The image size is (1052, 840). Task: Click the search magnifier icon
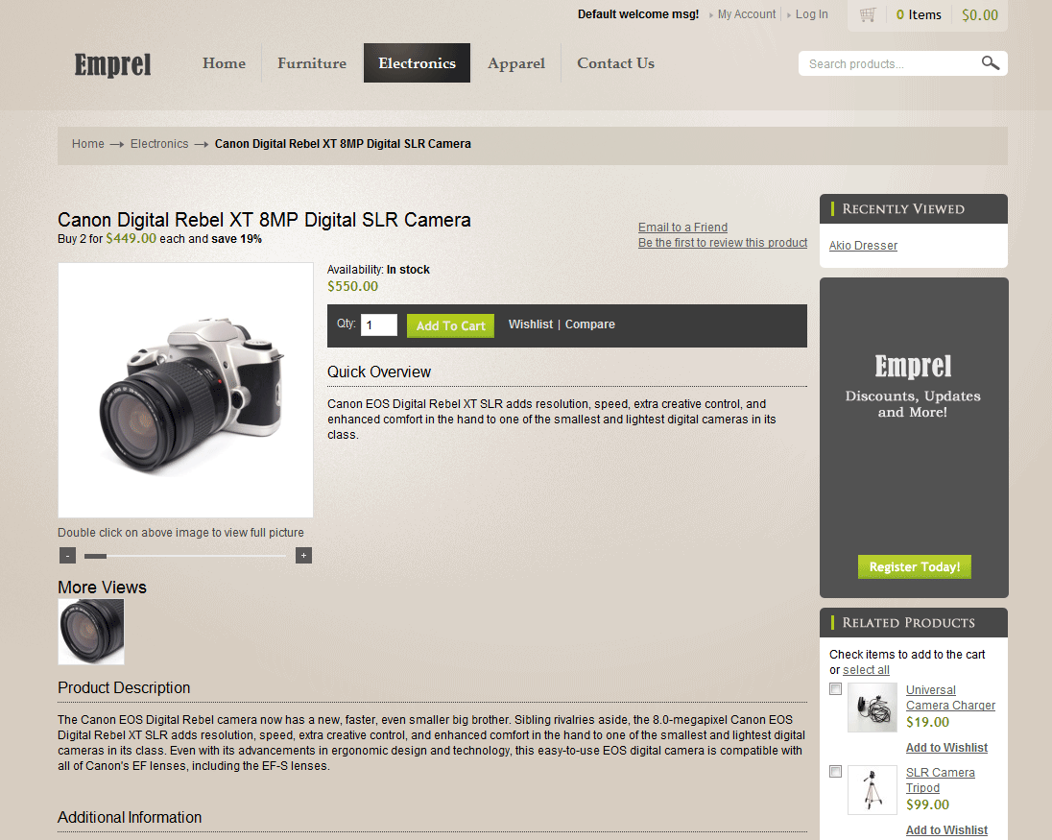(991, 63)
